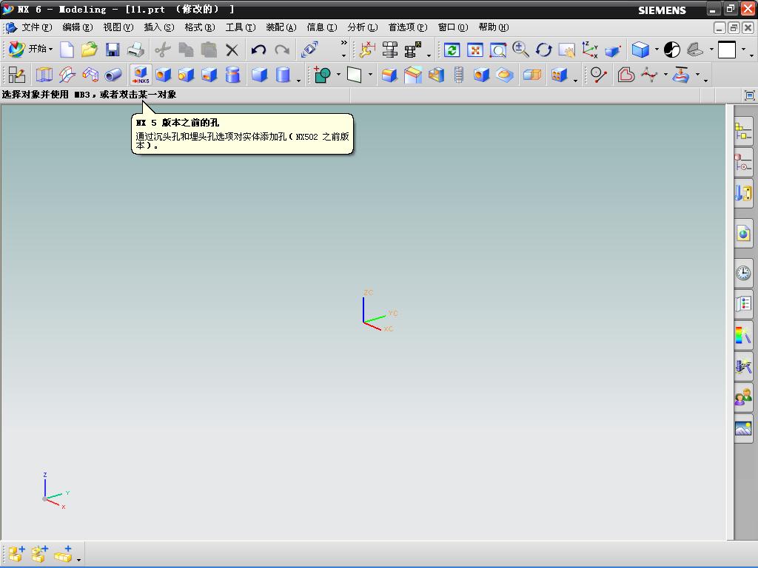The image size is (758, 568).
Task: Expand the view orientation dropdown arrow
Action: coord(711,50)
